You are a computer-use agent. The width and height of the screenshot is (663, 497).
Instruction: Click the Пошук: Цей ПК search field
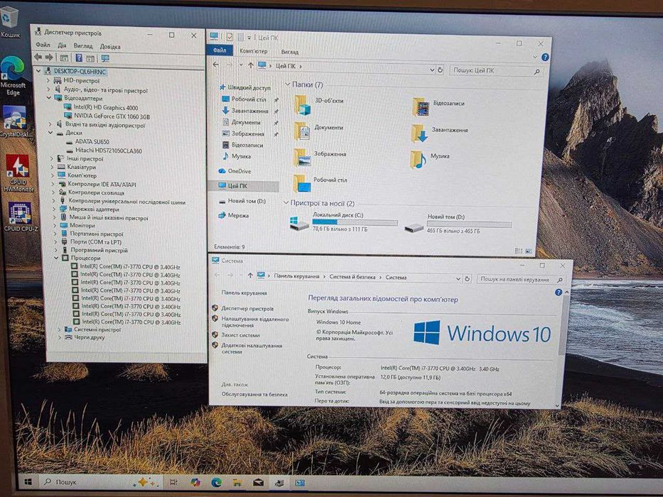[x=497, y=71]
